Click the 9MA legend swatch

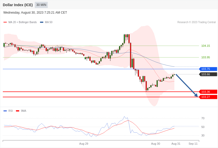point(18,111)
